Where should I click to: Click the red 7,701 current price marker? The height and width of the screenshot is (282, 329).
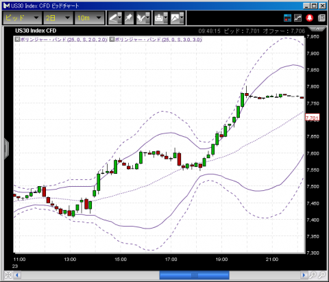[312, 118]
